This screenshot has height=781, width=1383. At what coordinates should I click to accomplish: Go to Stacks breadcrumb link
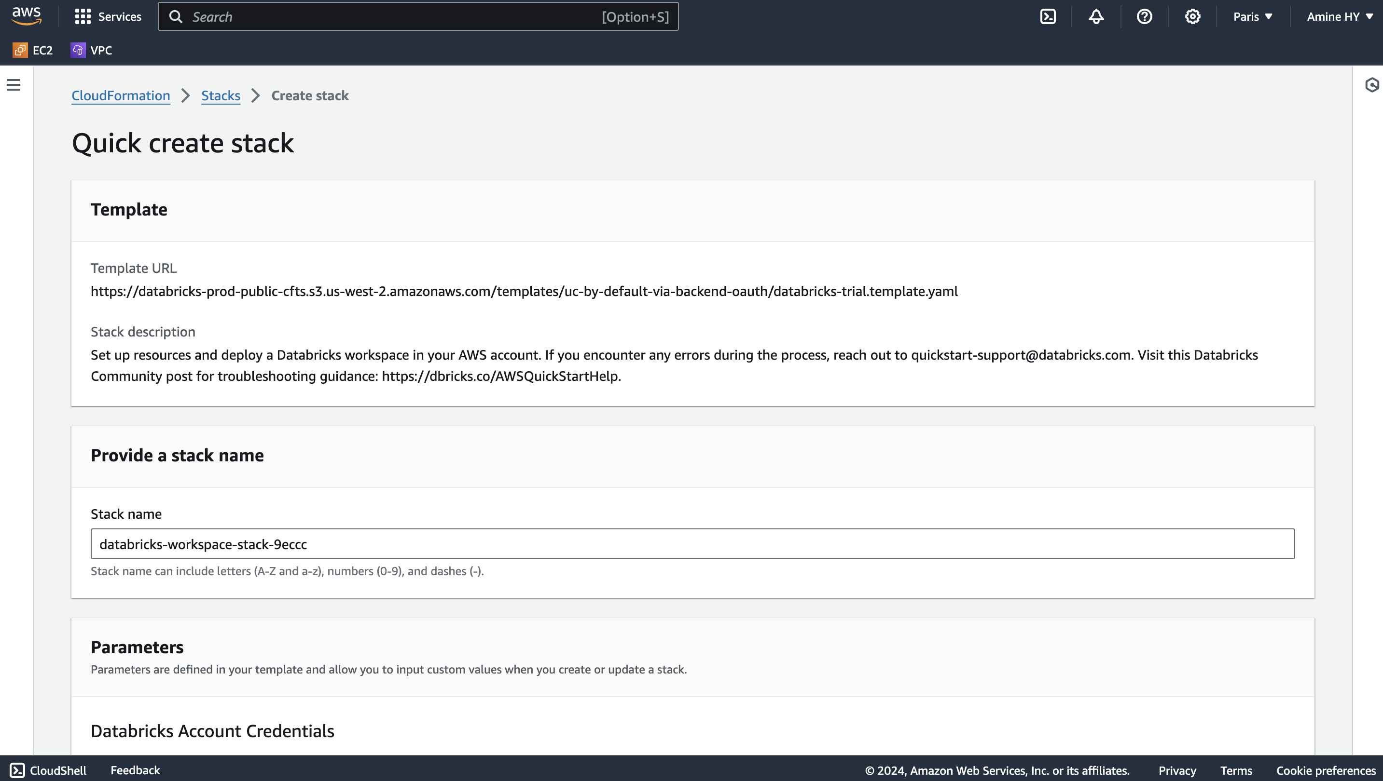click(221, 95)
